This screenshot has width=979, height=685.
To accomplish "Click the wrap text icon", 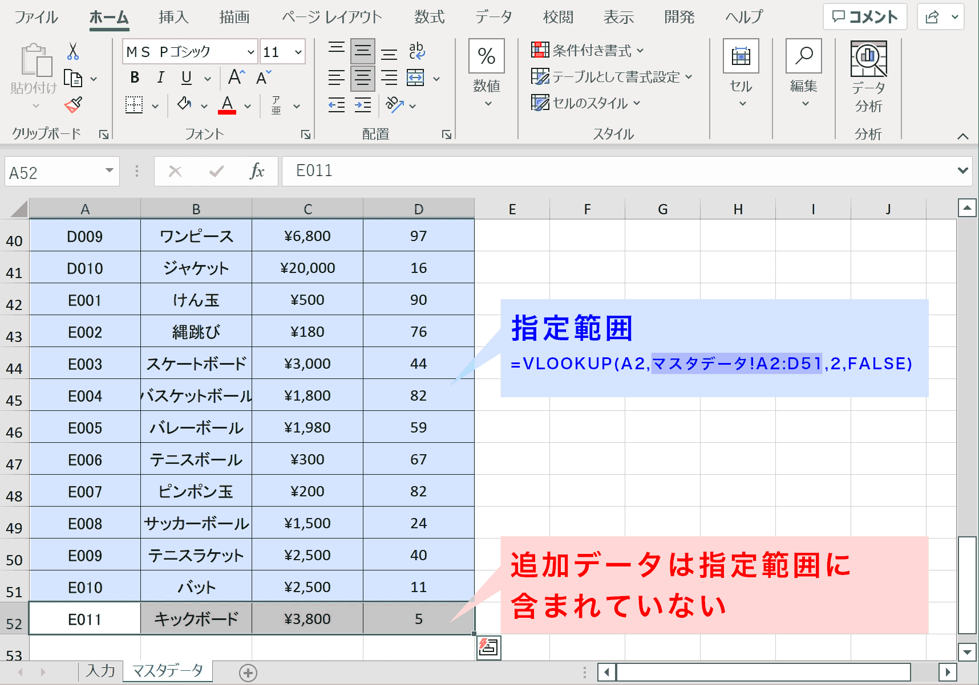I will 417,51.
